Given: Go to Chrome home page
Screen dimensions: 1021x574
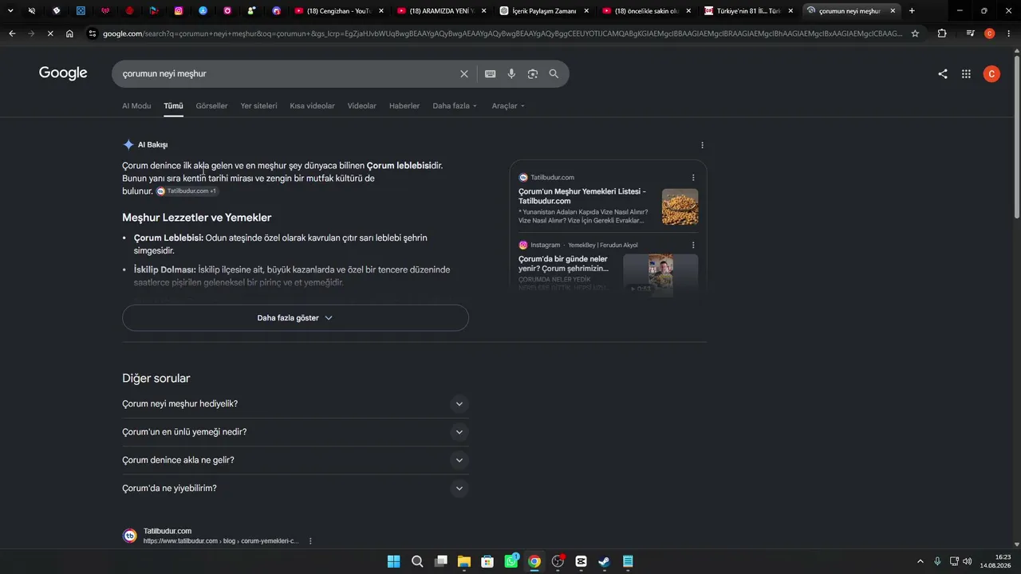Looking at the screenshot, I should click(x=69, y=33).
